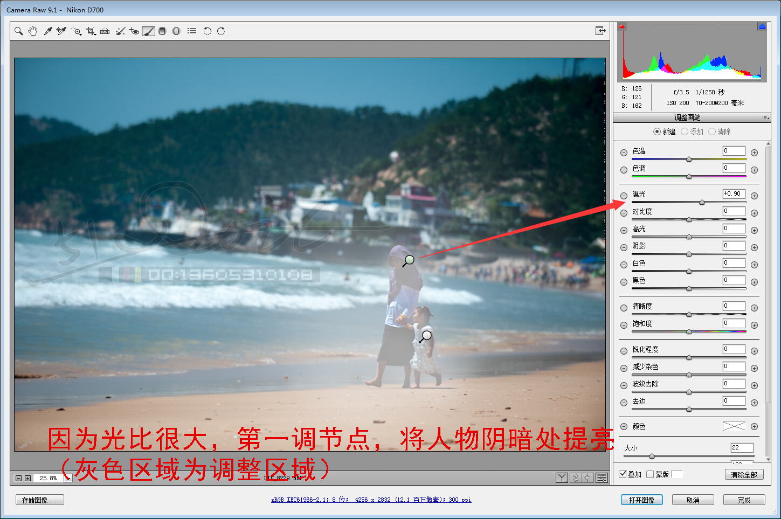Select the Color Sampler tool

point(61,31)
